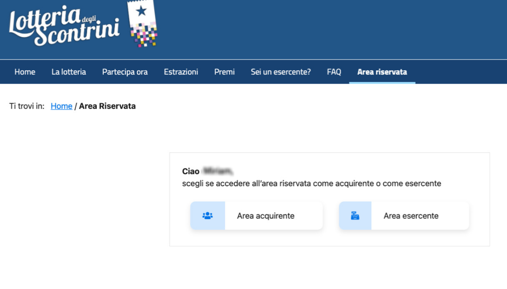Go to La lotteria section
The width and height of the screenshot is (507, 289).
point(69,72)
